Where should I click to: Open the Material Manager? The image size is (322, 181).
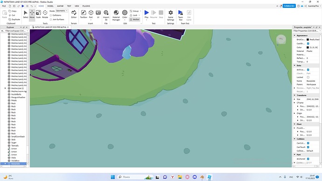tap(116, 15)
